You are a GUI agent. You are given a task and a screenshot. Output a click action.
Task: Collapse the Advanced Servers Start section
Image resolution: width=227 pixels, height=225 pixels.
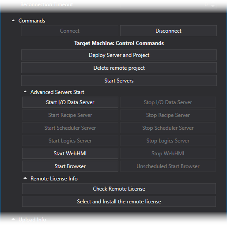point(25,92)
